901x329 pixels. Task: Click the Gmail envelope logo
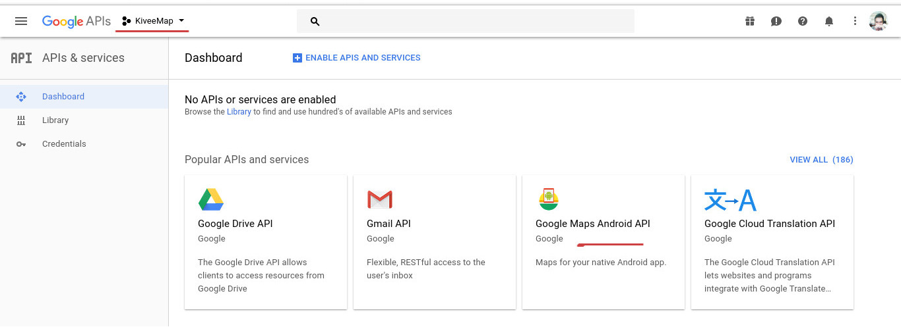(380, 199)
